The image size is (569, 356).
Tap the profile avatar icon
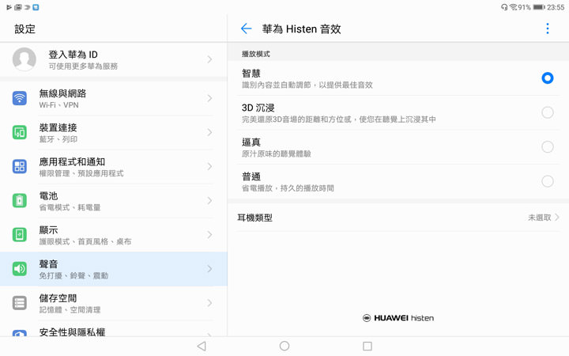(x=24, y=59)
